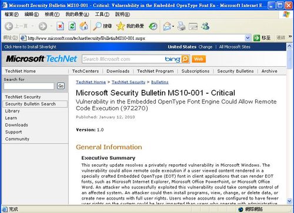The height and width of the screenshot is (213, 294).
Task: Click the vertical scrollbar thumb
Action: pos(289,59)
